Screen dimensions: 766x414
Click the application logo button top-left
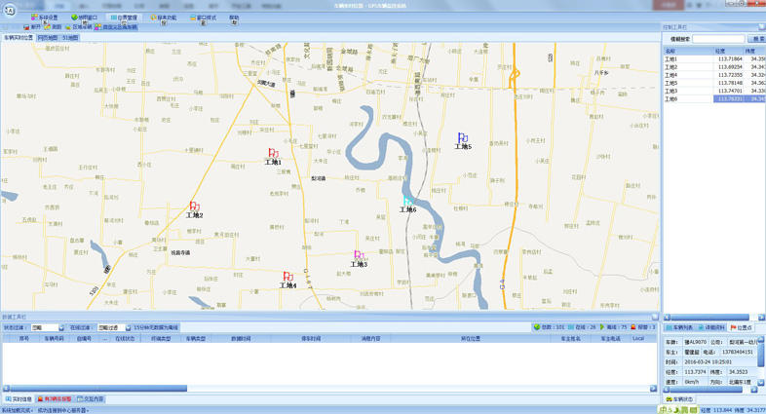tap(9, 10)
